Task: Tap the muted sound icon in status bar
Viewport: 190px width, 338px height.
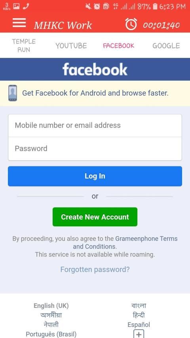Action: [x=88, y=7]
